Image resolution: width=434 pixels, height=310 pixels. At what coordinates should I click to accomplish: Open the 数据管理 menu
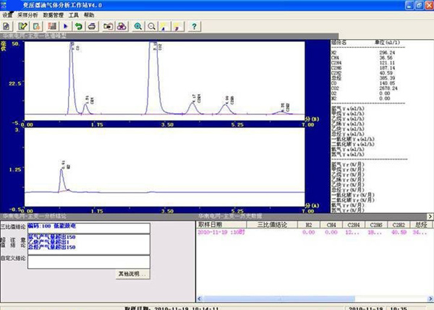point(54,14)
